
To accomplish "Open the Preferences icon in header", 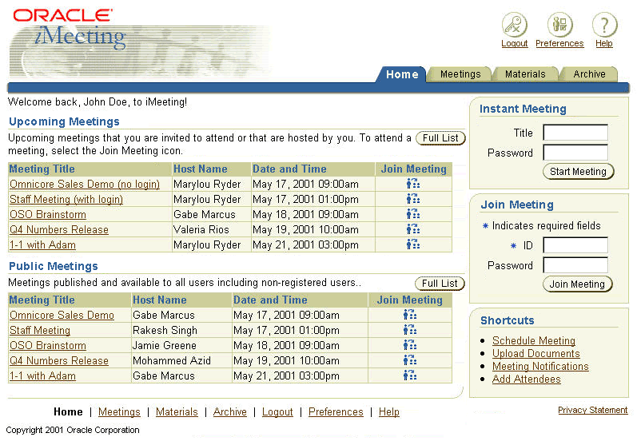I will tap(559, 25).
